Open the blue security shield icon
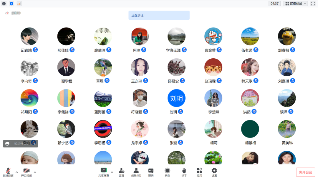 click(11, 4)
